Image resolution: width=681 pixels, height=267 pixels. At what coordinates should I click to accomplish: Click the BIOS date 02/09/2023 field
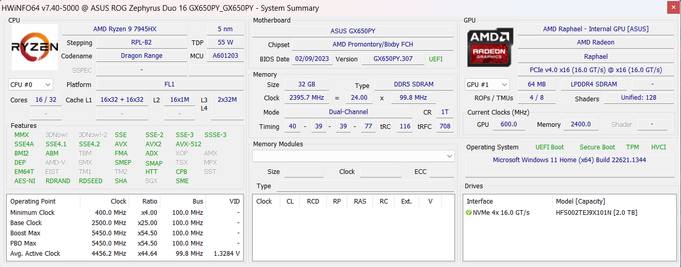tap(312, 59)
